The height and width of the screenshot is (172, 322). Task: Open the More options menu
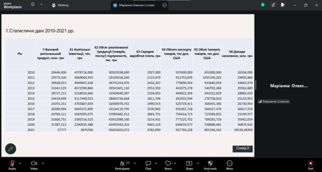point(229,165)
